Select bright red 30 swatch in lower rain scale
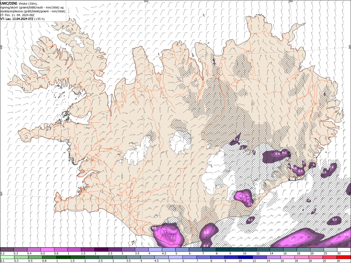 coord(344,257)
